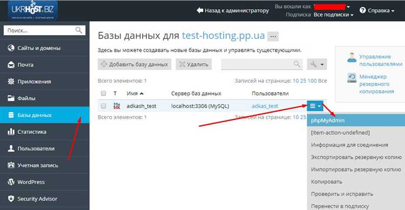
Task: Choose Импортировать резервную копию
Action: [356, 170]
